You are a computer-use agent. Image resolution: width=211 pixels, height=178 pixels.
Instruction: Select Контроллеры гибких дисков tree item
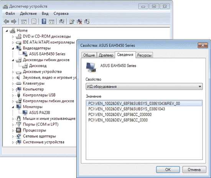tap(48, 101)
